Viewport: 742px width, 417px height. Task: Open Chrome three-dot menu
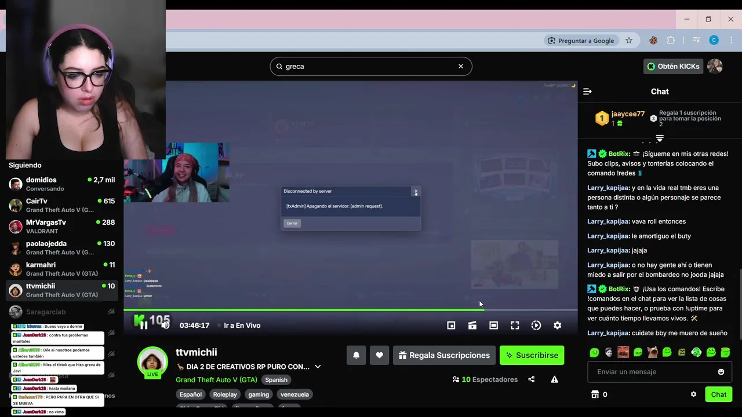[x=730, y=40]
